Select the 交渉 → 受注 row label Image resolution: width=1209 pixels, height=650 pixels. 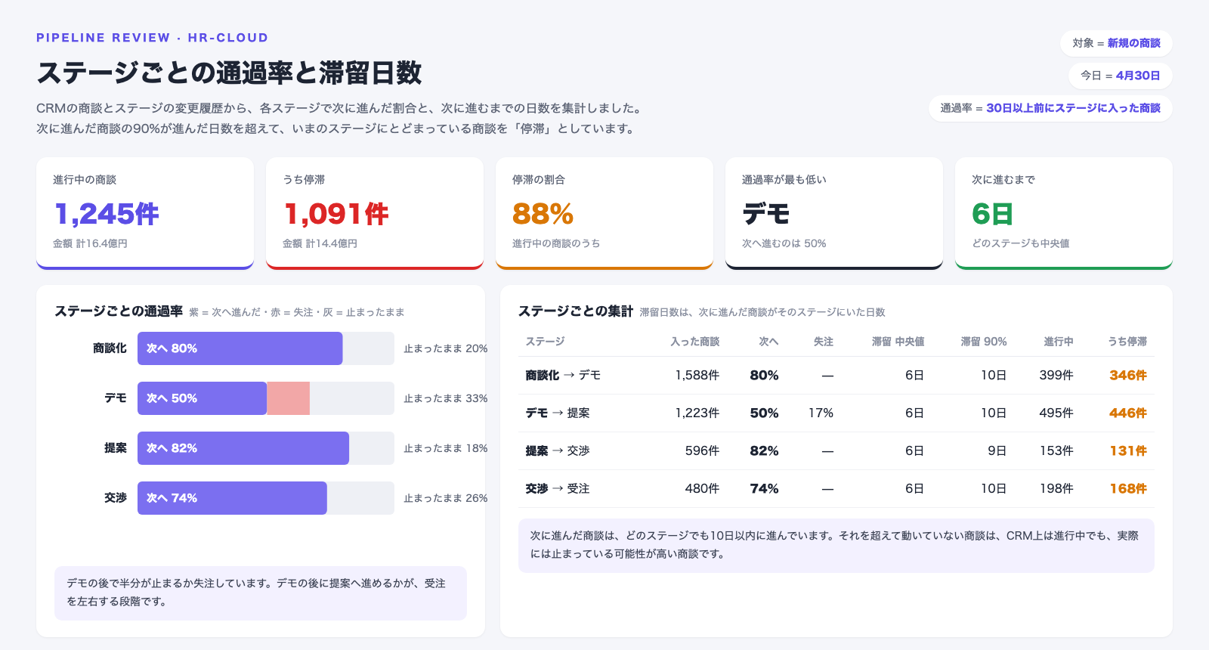click(558, 489)
